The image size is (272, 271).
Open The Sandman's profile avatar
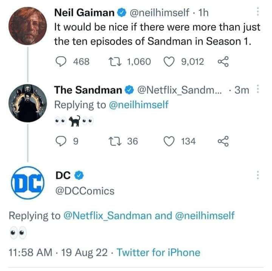pos(28,102)
